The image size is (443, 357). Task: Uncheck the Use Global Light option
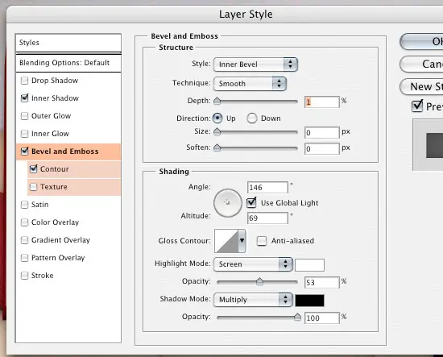(251, 202)
